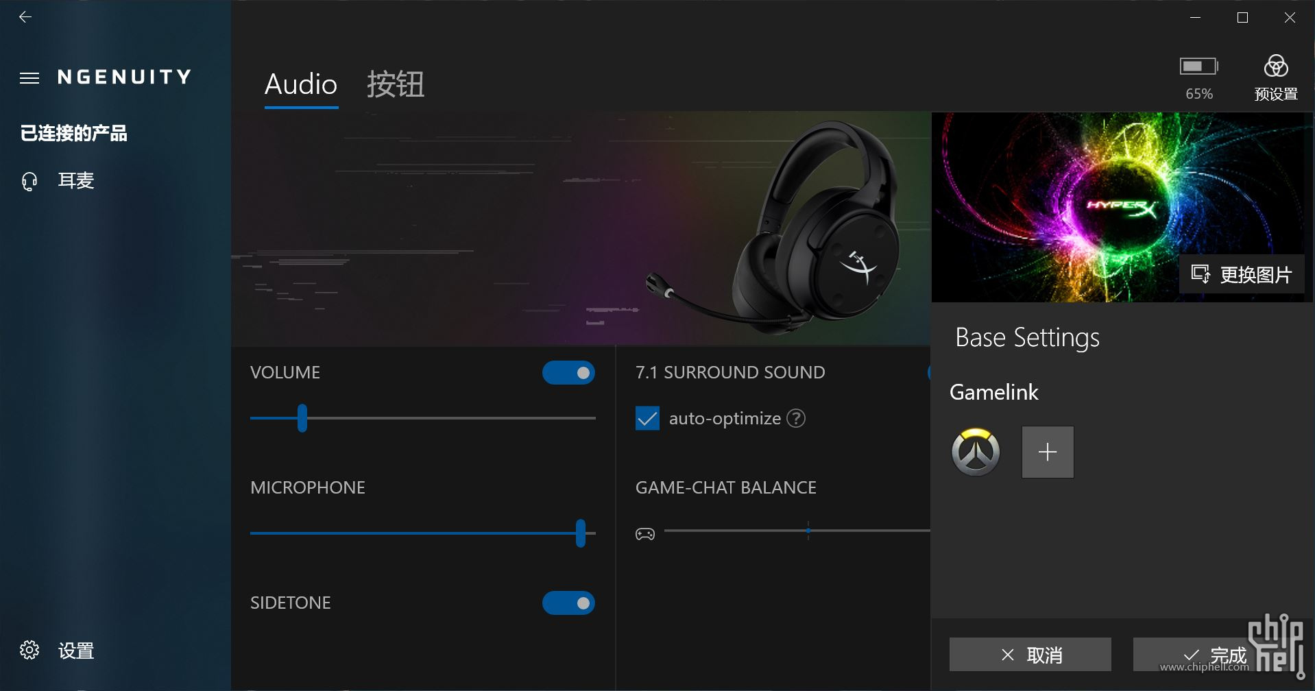Image resolution: width=1315 pixels, height=691 pixels.
Task: Click the 取消 cancel button
Action: (x=1030, y=655)
